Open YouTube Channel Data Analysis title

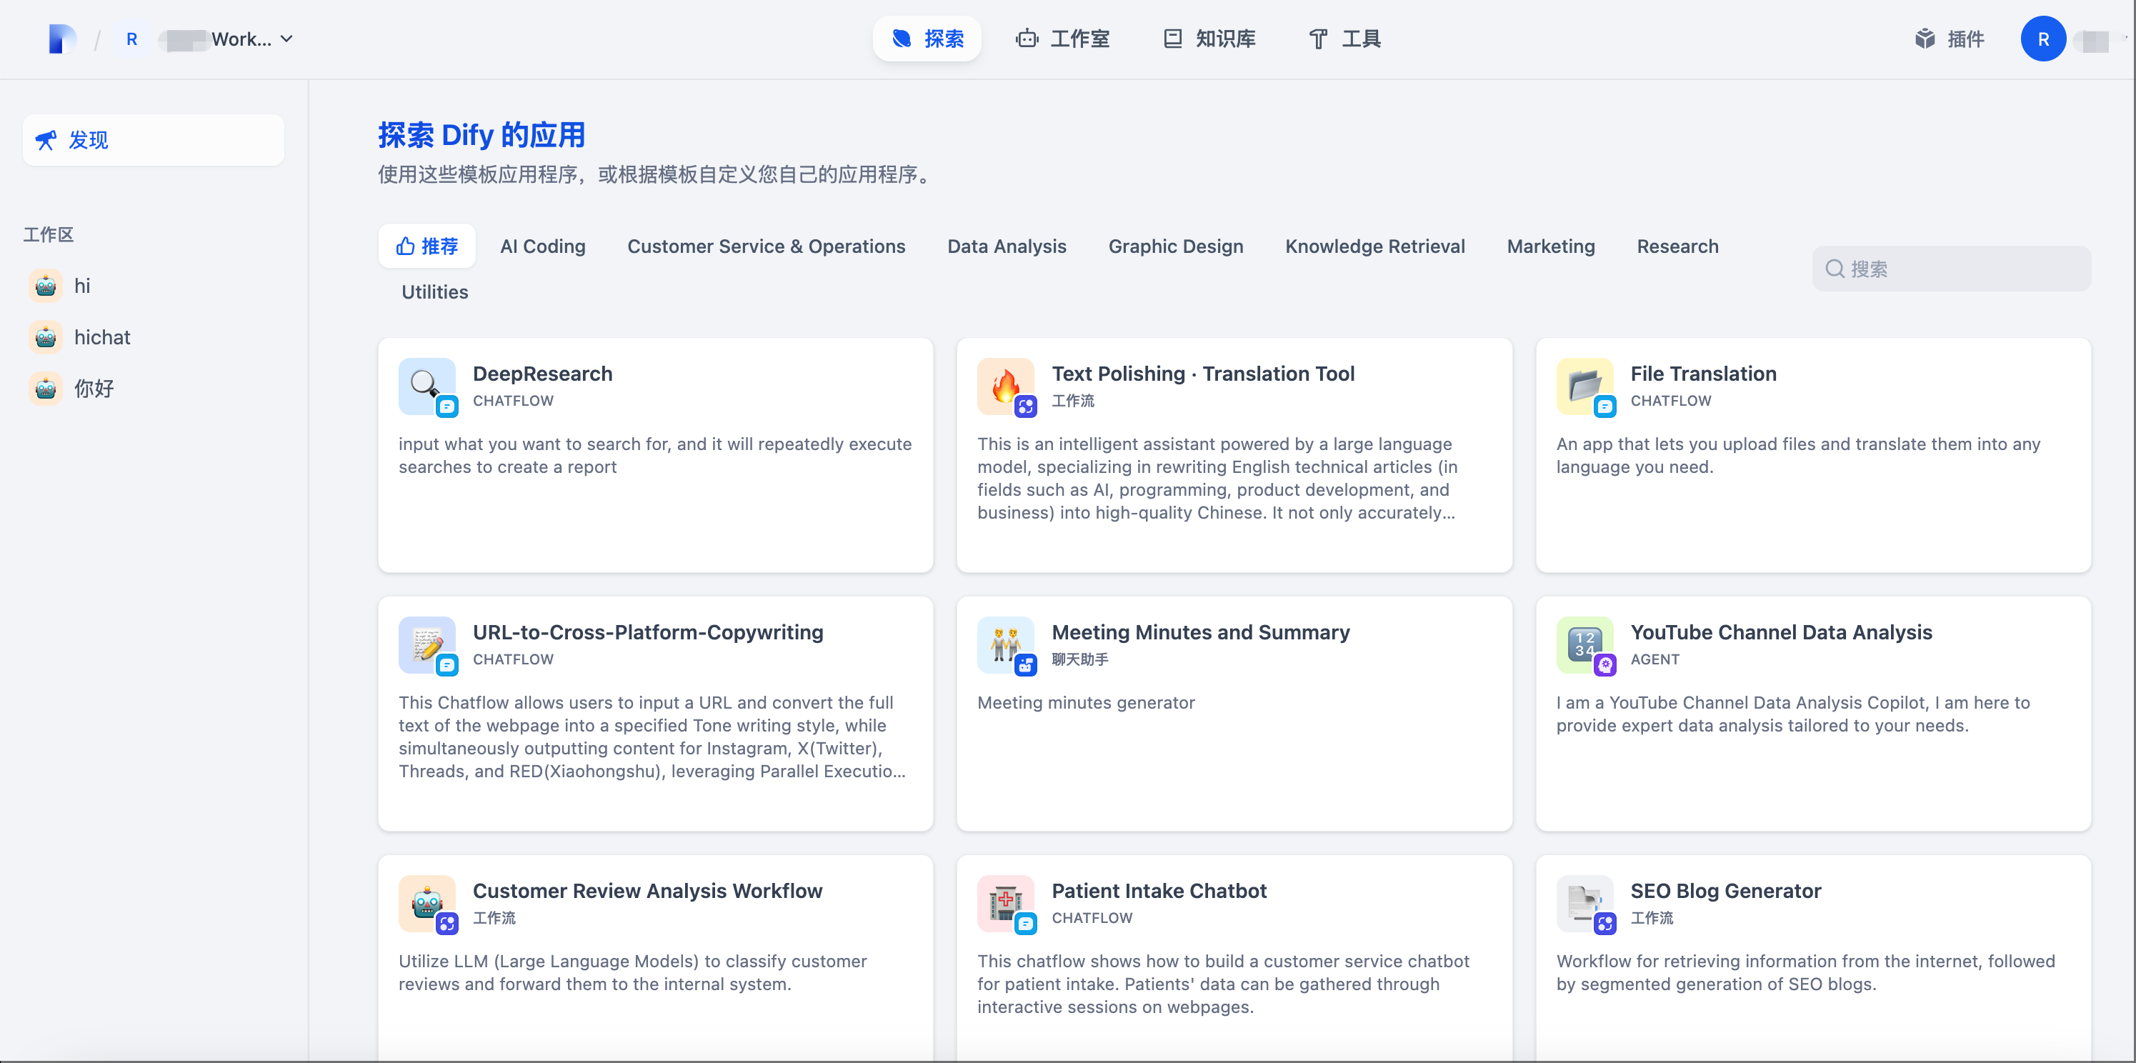point(1781,633)
